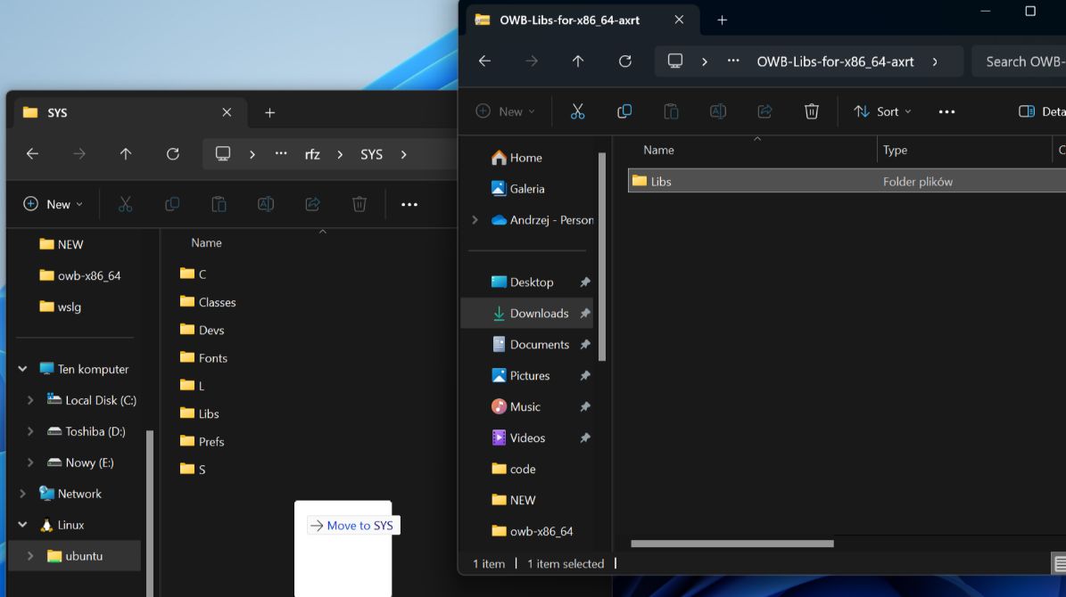Select the Fonts folder in the SYS window

tap(204, 358)
